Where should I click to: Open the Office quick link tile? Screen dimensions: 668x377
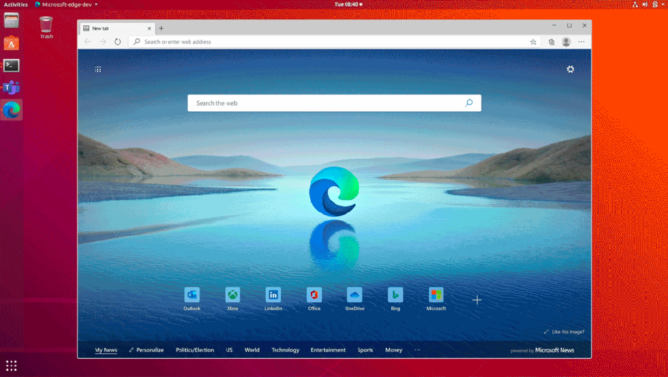314,295
